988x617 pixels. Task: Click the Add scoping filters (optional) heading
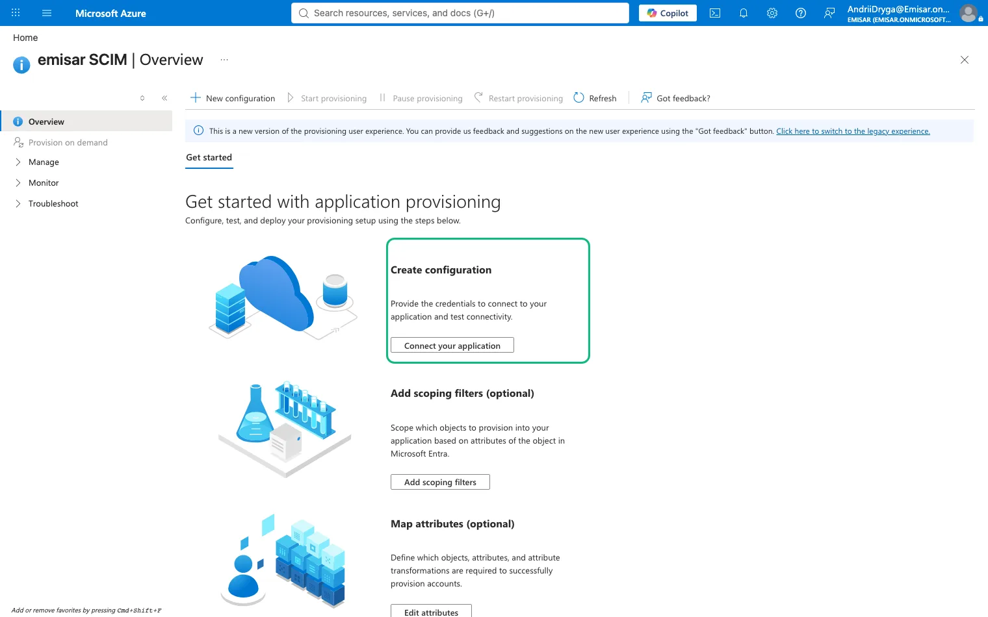(x=462, y=394)
